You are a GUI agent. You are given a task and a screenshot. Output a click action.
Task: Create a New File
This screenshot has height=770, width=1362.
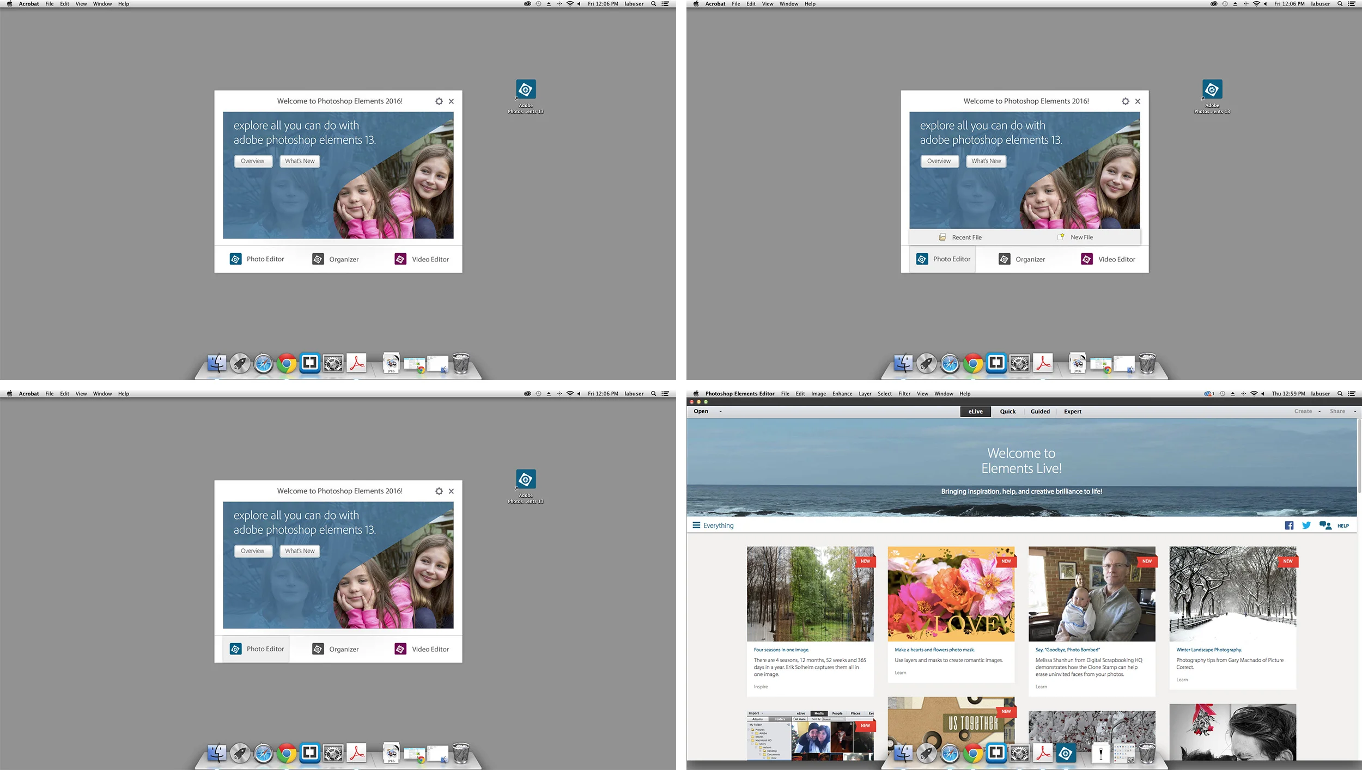pyautogui.click(x=1081, y=237)
